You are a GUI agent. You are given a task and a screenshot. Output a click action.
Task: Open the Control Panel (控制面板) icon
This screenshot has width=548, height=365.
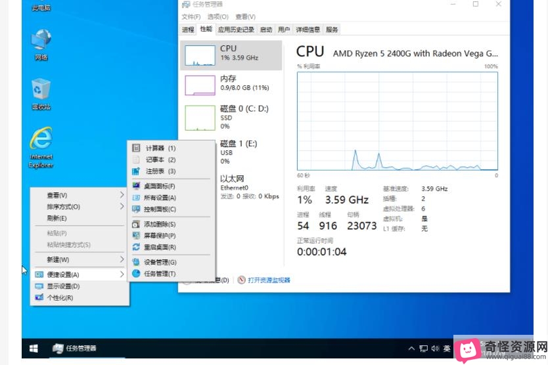tap(136, 209)
